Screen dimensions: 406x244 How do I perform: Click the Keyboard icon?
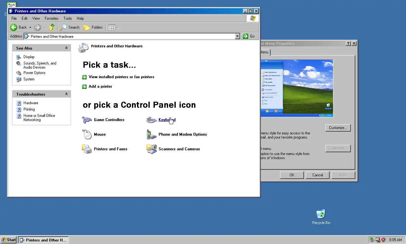pos(151,120)
